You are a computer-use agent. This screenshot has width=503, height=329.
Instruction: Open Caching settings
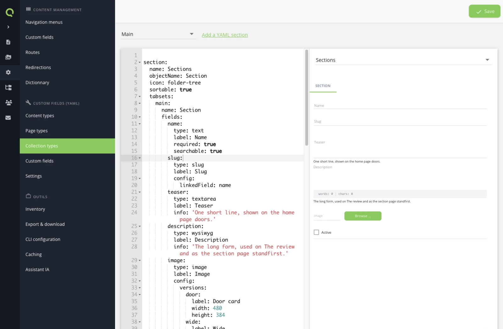33,254
